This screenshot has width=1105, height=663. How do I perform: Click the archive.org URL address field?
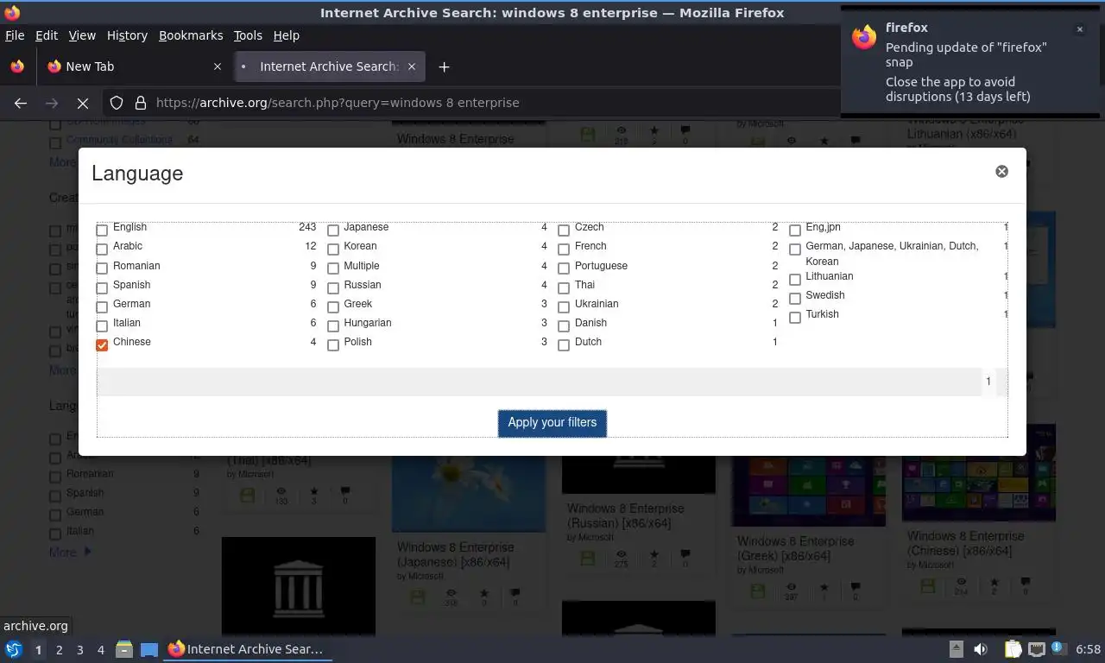[492, 103]
